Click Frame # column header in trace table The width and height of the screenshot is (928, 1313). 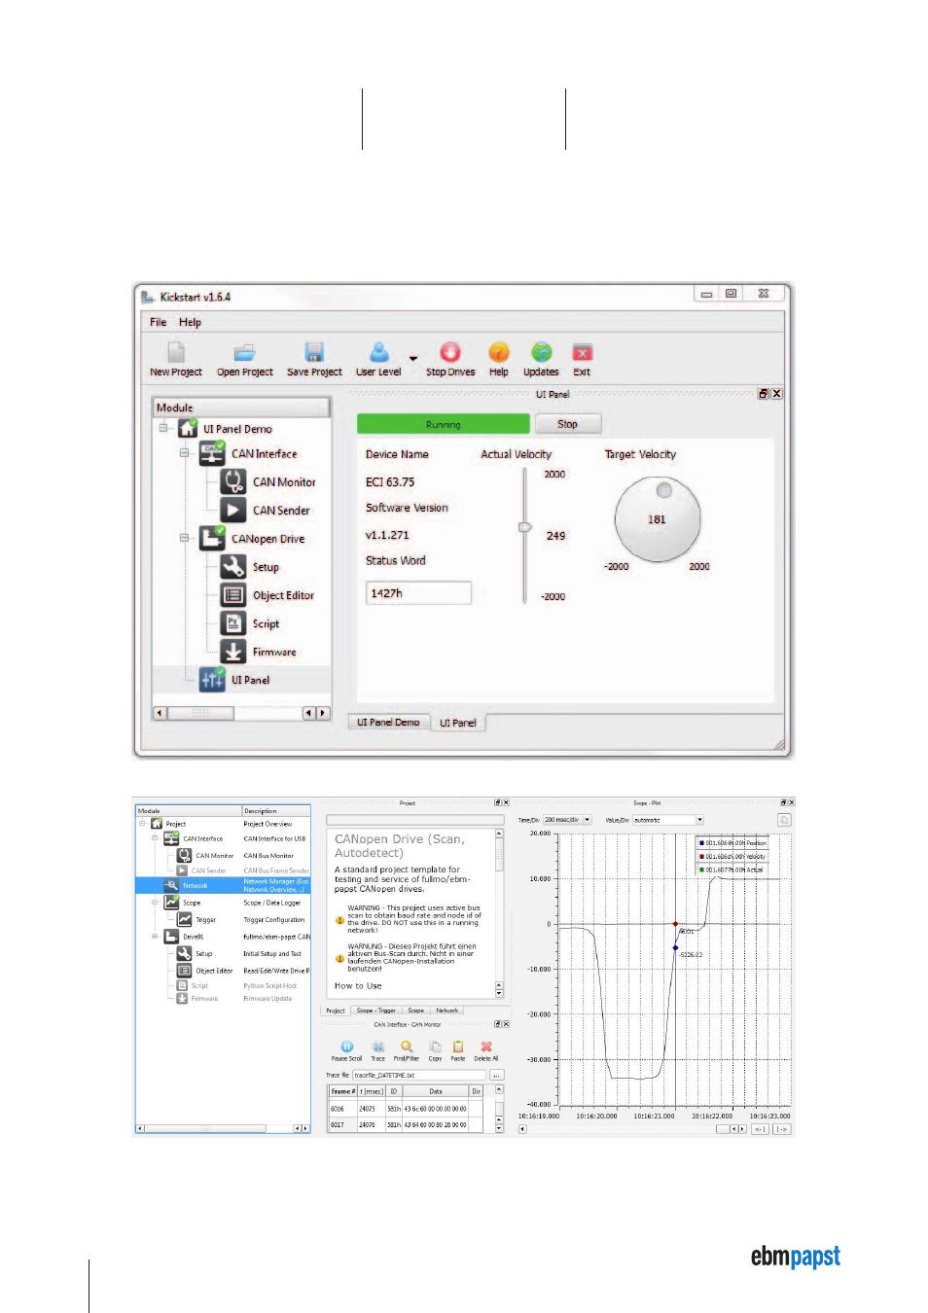(342, 1091)
